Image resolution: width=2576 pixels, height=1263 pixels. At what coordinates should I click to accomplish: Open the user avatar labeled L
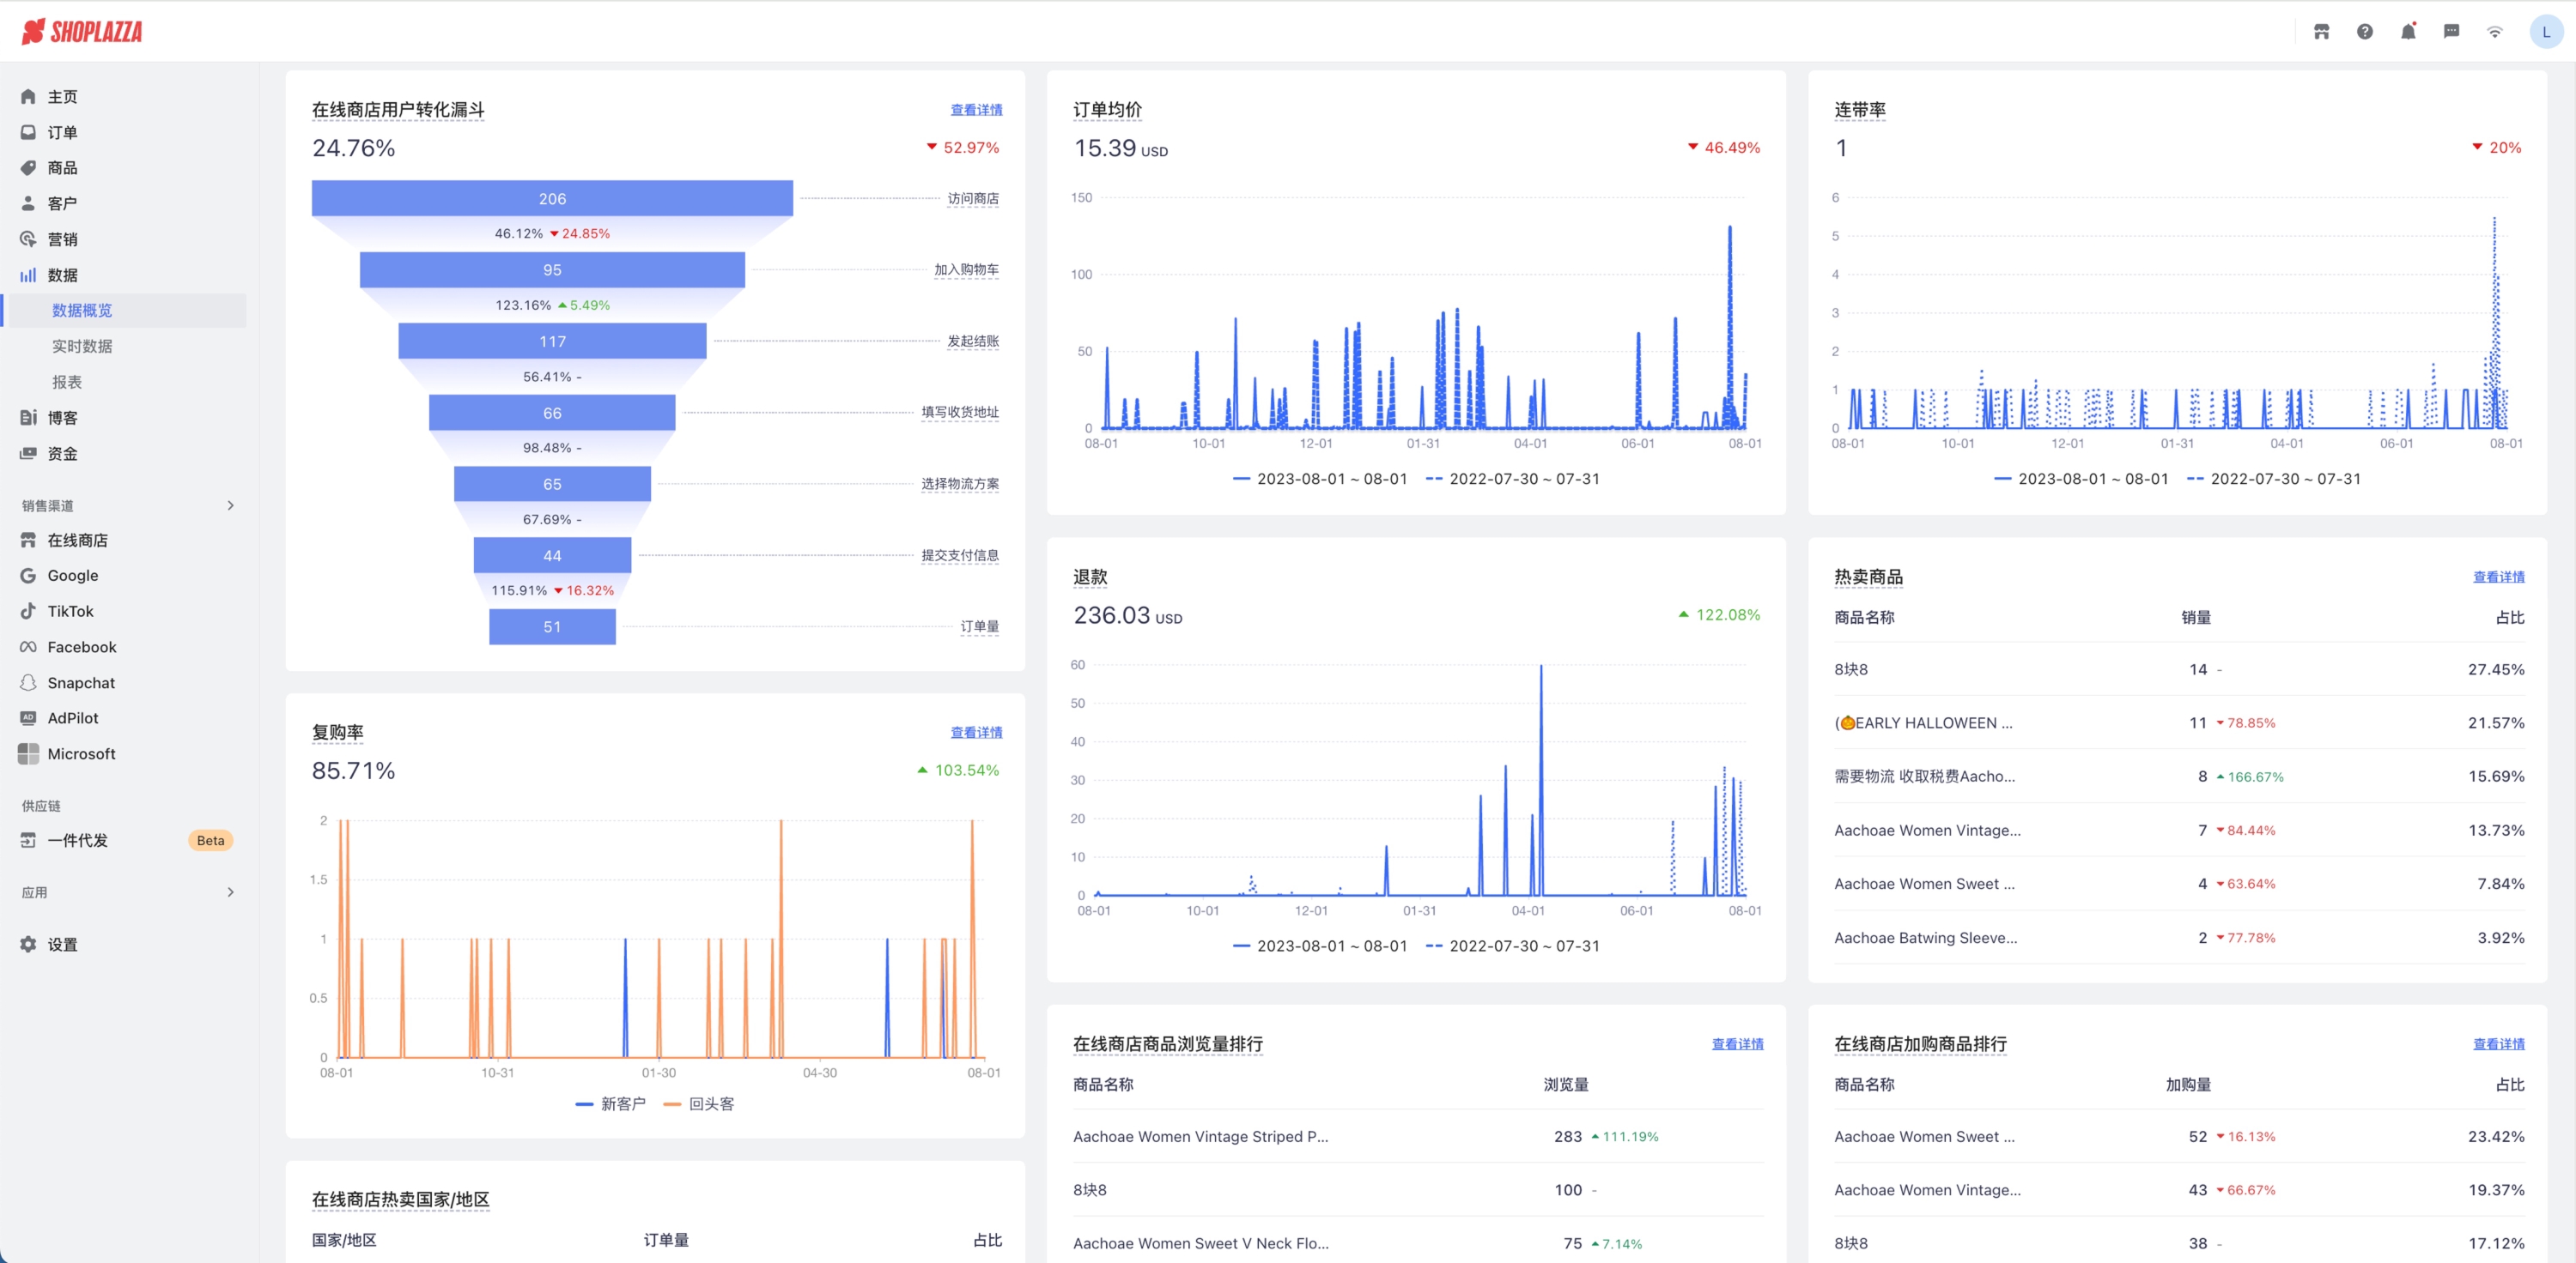coord(2546,32)
